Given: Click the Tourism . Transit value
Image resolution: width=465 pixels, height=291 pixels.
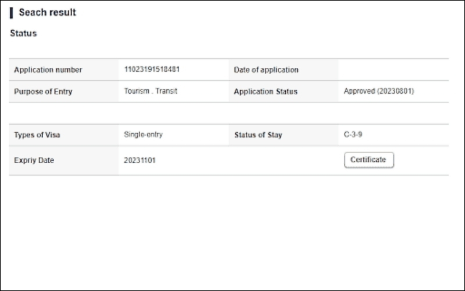Looking at the screenshot, I should tap(151, 91).
